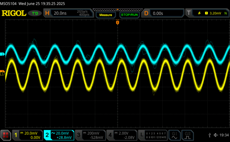
Task: Open the red function navigation grid icon
Action: [6, 135]
